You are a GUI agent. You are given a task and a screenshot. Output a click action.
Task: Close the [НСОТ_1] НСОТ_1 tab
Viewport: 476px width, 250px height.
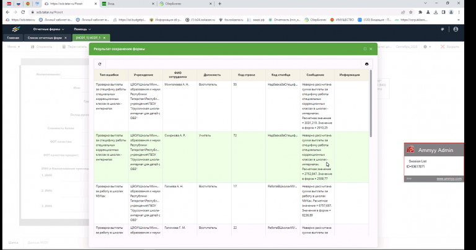[104, 38]
